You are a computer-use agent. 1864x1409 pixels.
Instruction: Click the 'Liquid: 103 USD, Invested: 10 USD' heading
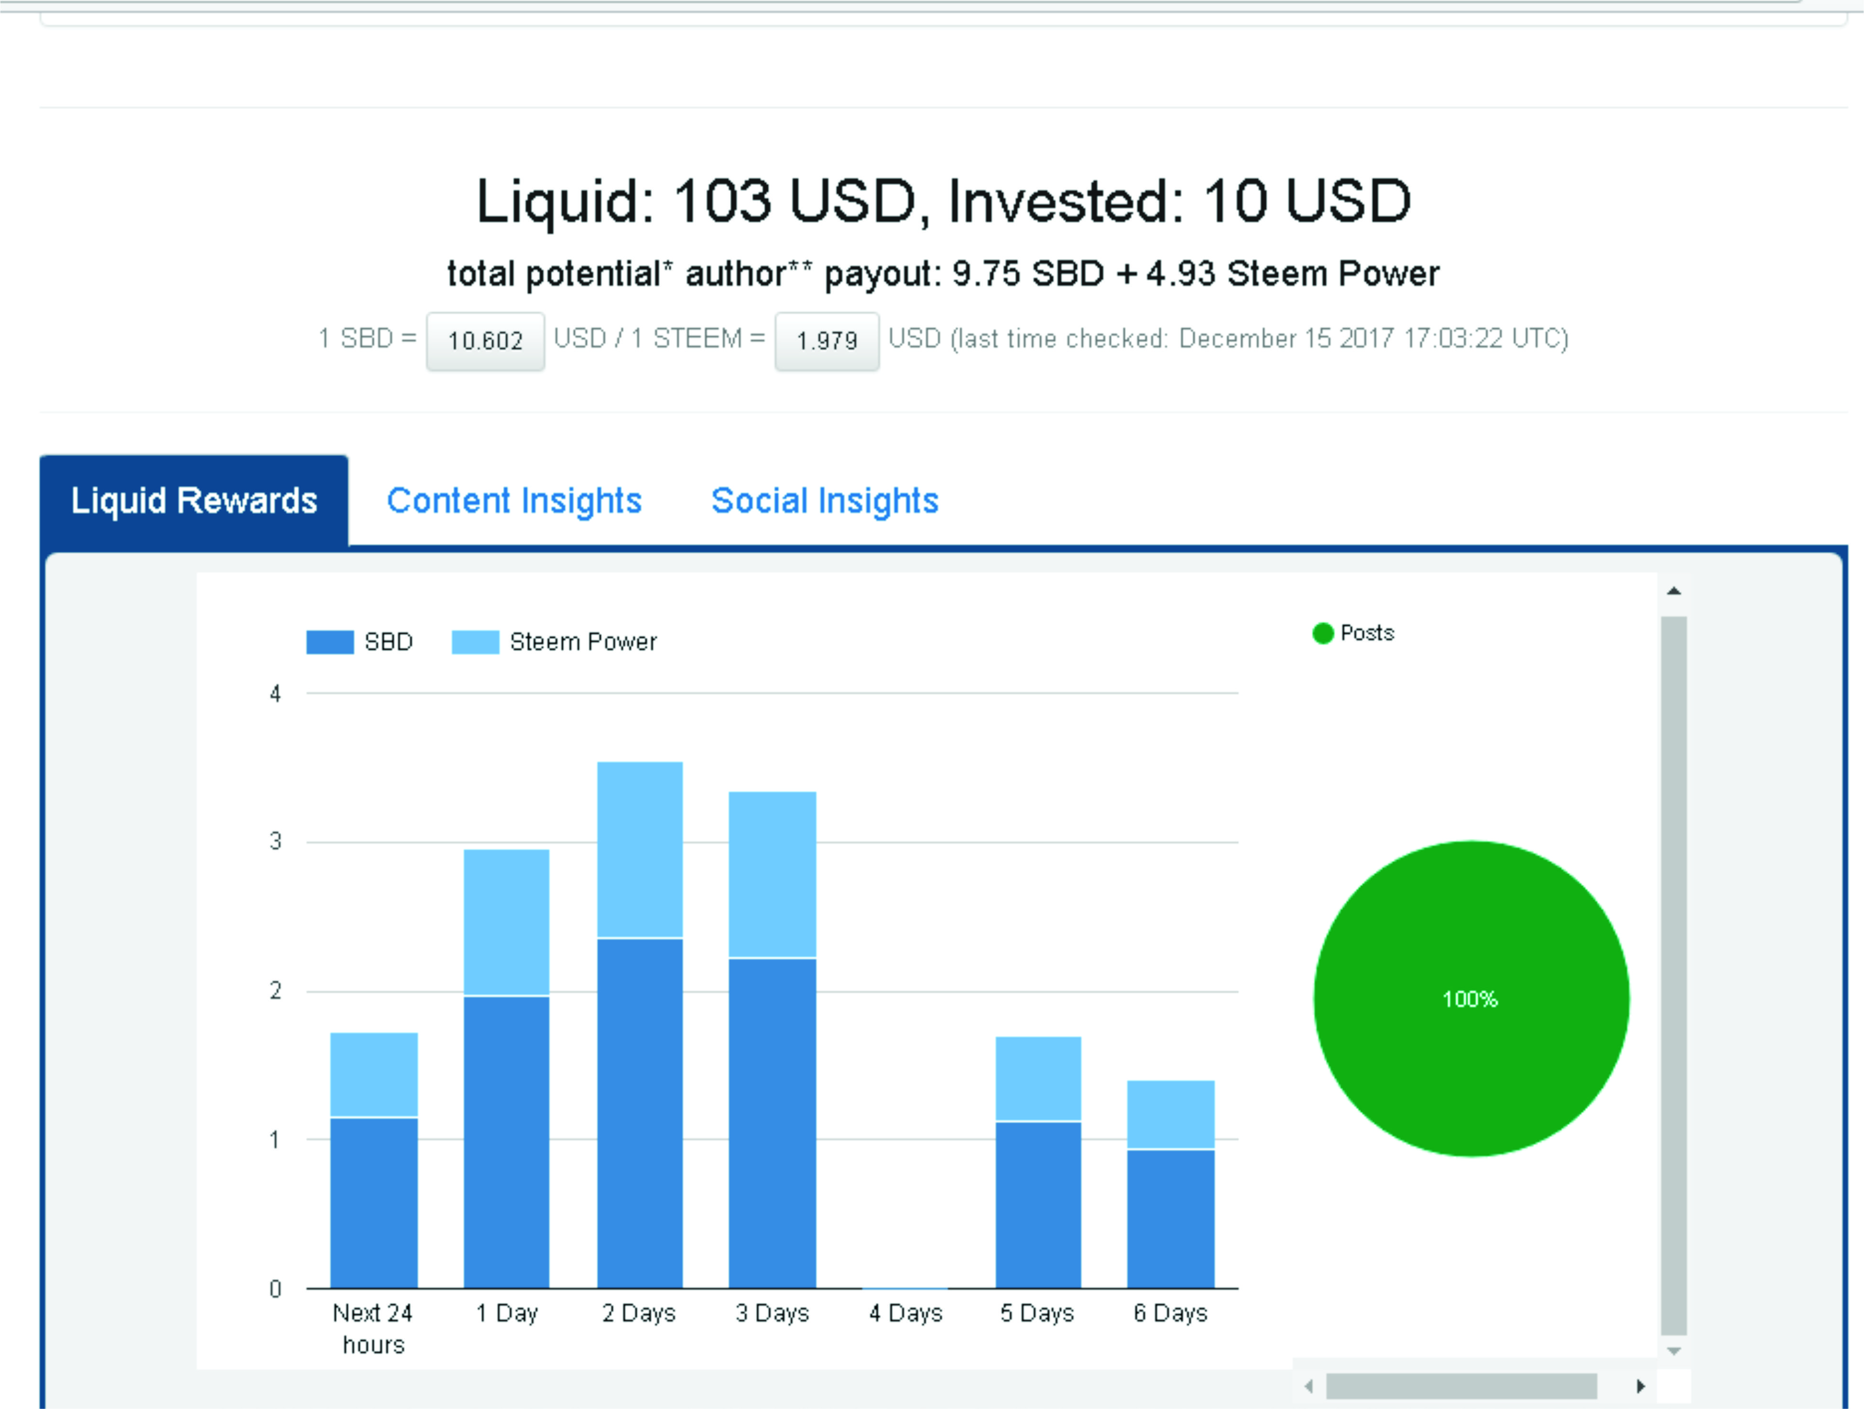pos(944,202)
